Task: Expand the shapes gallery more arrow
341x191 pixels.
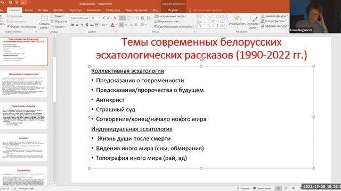Action: 226,26
